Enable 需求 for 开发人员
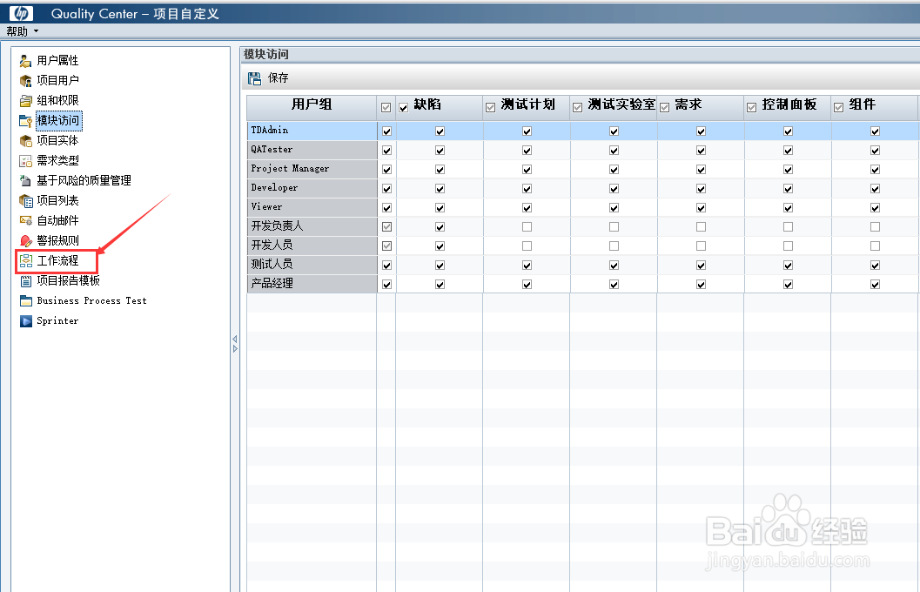This screenshot has width=920, height=592. point(702,246)
